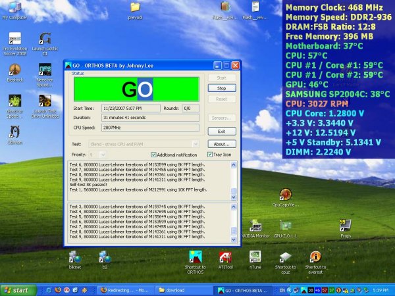Image resolution: width=395 pixels, height=296 pixels.
Task: Select the Shortcut to ORTHOS icon
Action: click(196, 262)
